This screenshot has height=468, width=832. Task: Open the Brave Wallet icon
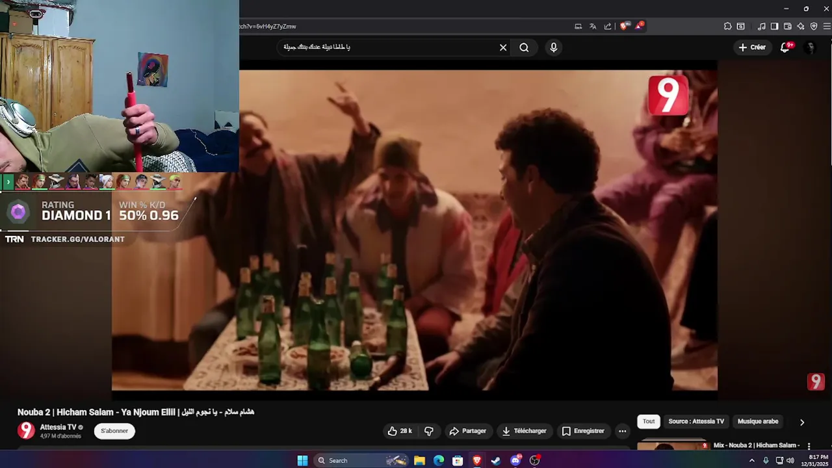(x=788, y=27)
